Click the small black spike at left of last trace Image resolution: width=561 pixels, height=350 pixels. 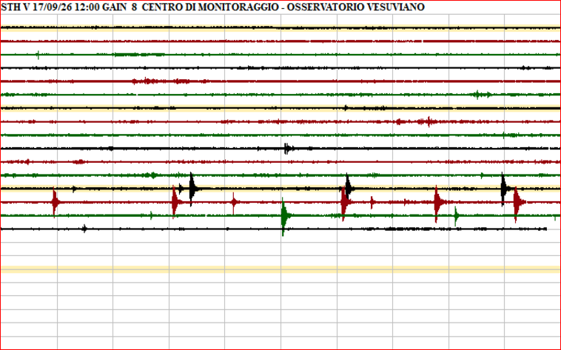(84, 229)
